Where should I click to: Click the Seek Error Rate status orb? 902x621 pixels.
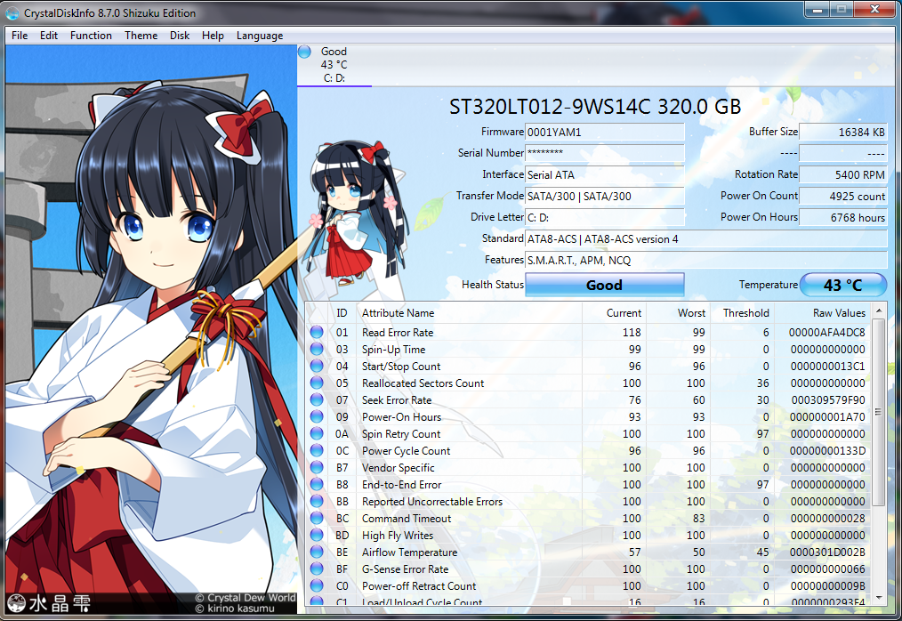(x=317, y=399)
